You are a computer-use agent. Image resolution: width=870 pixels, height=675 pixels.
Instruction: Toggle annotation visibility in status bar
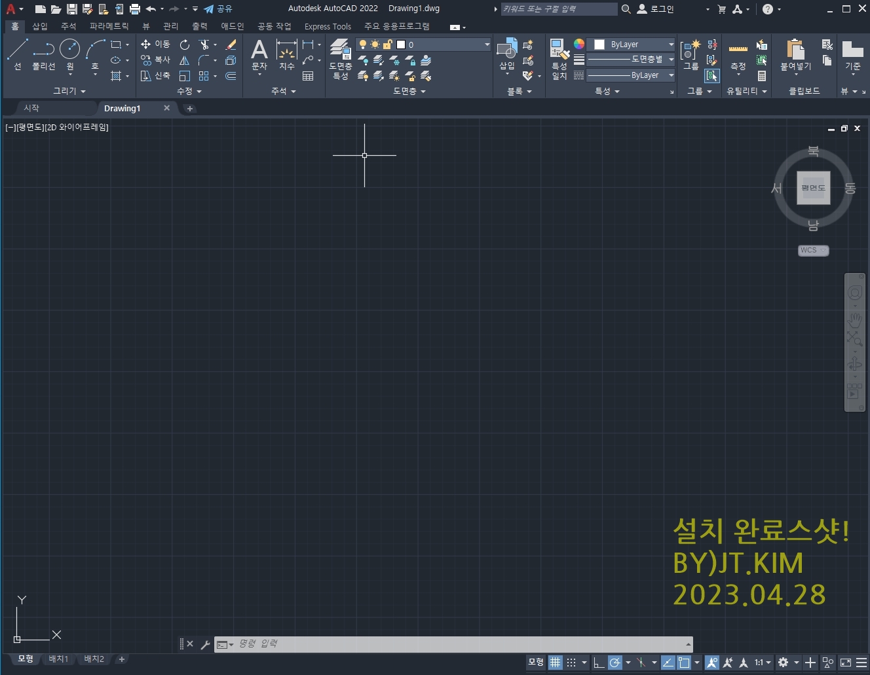click(x=712, y=663)
